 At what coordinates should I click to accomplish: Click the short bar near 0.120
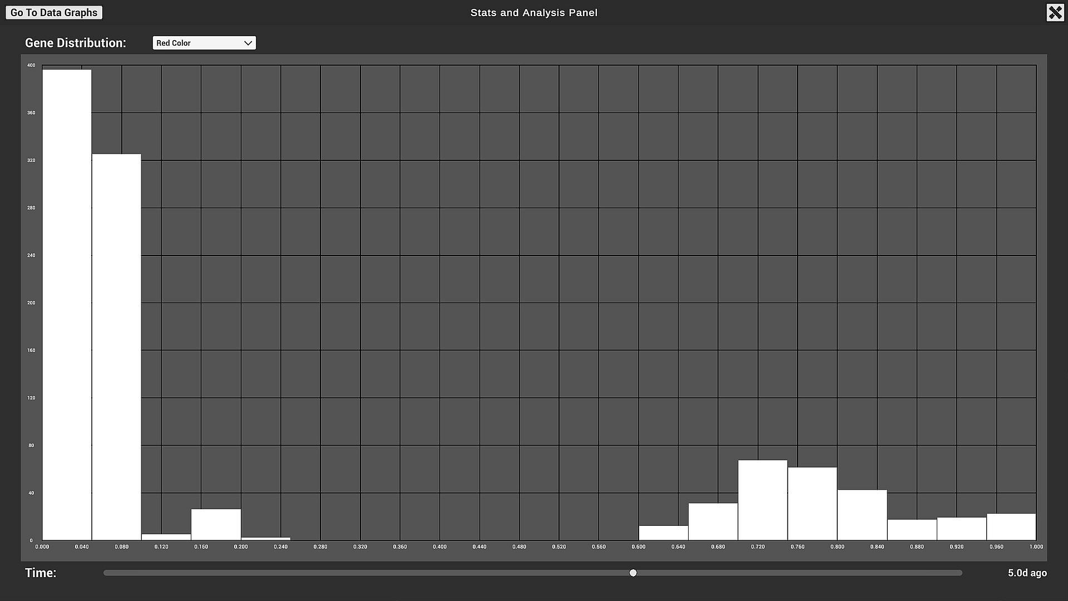(x=166, y=537)
